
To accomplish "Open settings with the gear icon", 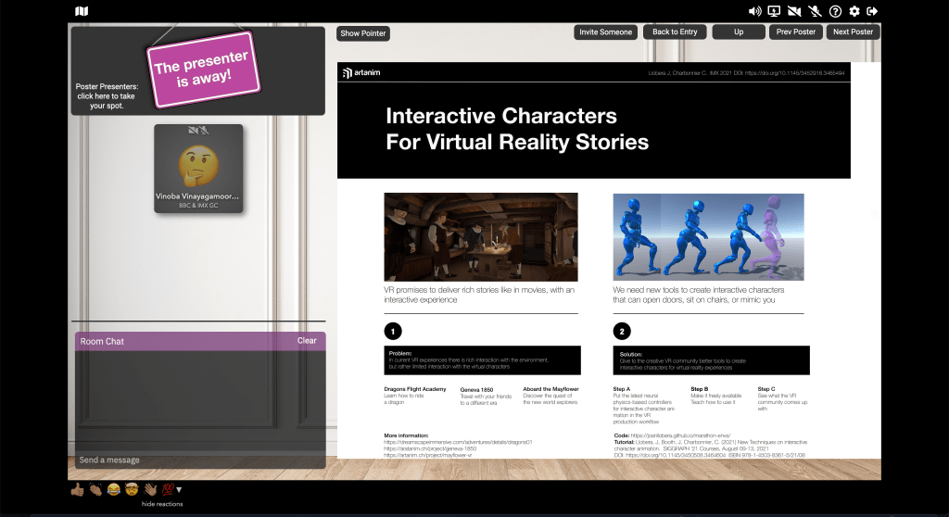I will tap(854, 11).
